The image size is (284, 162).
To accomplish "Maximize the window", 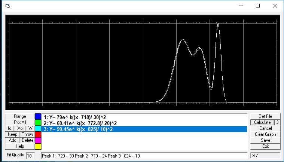I will (258, 6).
